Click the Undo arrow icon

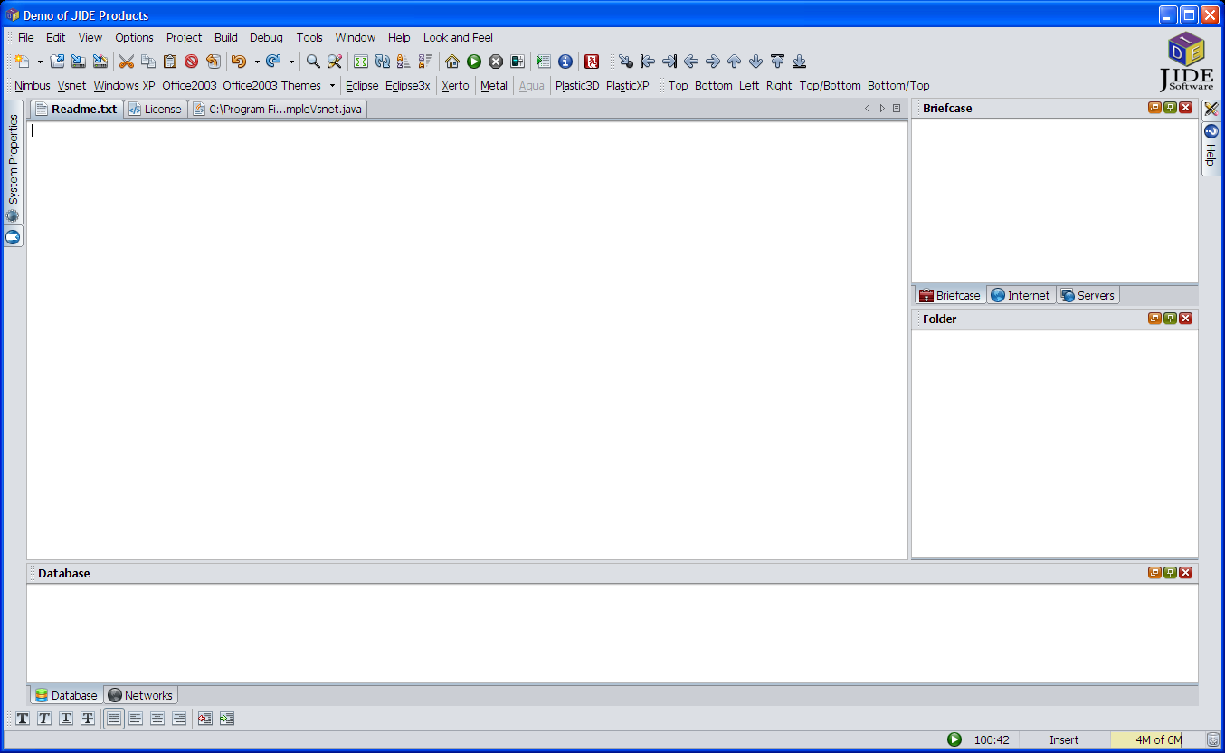click(239, 62)
